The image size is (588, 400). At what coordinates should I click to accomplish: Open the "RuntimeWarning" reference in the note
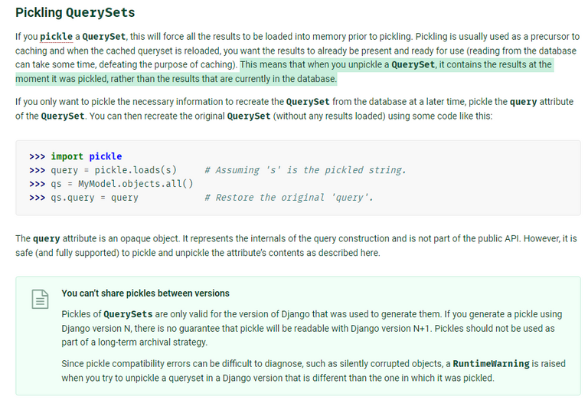pyautogui.click(x=492, y=364)
